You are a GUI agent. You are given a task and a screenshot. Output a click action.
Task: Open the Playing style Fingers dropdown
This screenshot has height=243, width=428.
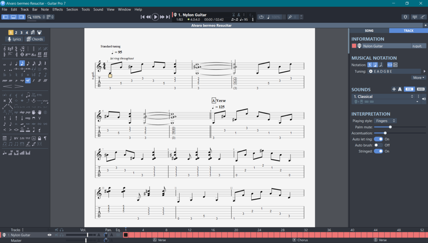[x=385, y=121]
